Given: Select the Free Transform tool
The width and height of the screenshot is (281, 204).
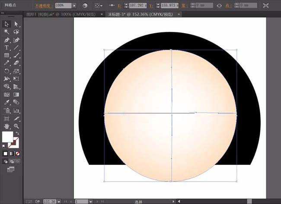Looking at the screenshot, I should 16,78.
